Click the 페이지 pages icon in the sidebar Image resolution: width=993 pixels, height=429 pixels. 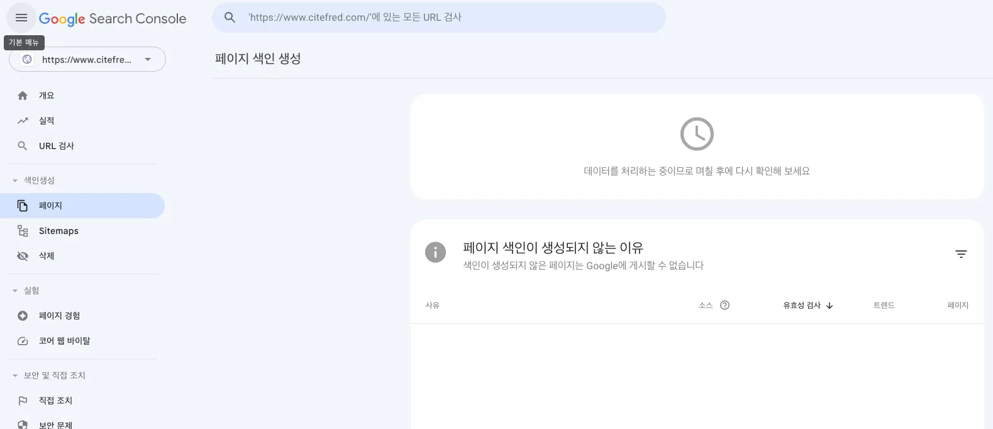point(23,206)
